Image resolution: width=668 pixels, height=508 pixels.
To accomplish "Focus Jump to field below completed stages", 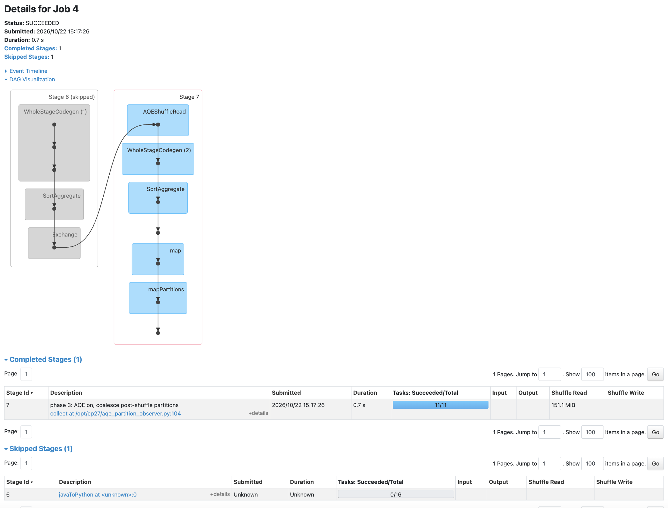I will [550, 432].
